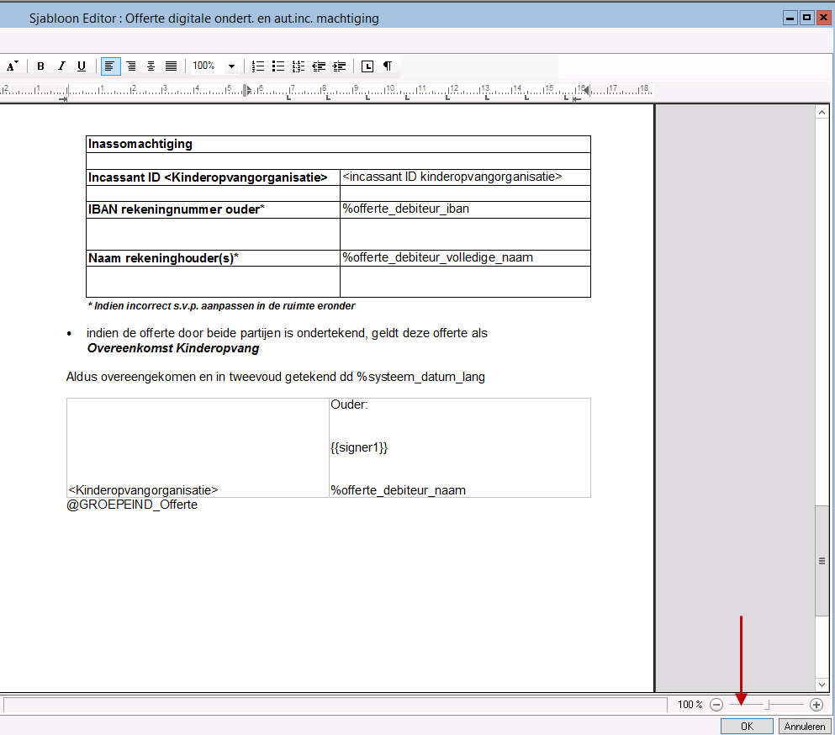Increase paragraph indent
The height and width of the screenshot is (735, 835).
click(340, 66)
